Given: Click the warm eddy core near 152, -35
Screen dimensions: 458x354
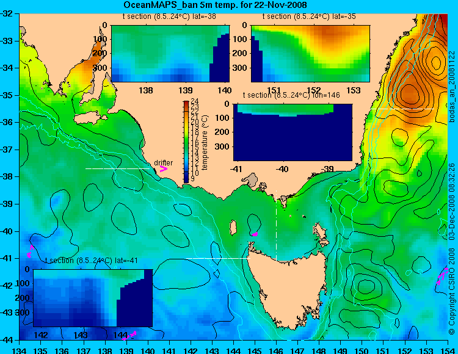Looking at the screenshot, I should pyautogui.click(x=409, y=93).
